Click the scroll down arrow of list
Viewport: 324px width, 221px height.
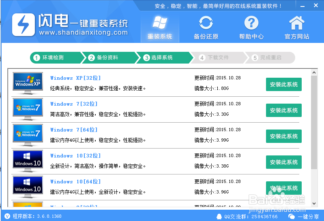click(314, 204)
